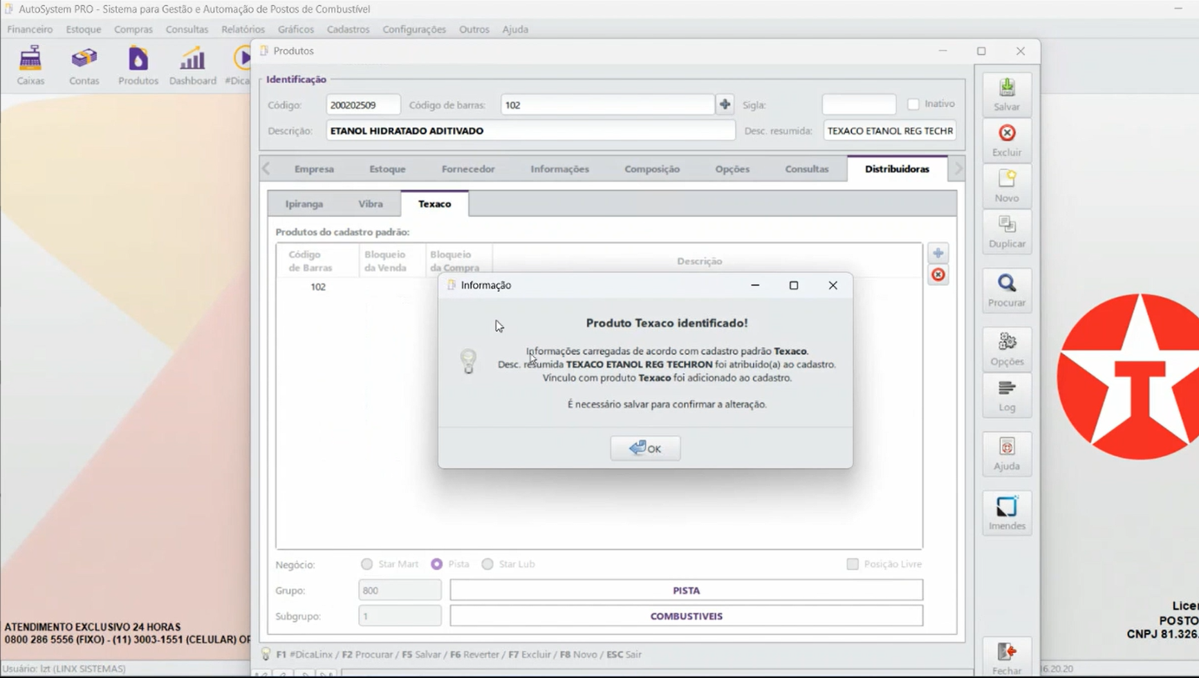Switch to the Fornecedor tab
Screen dimensions: 1199x678
[468, 169]
